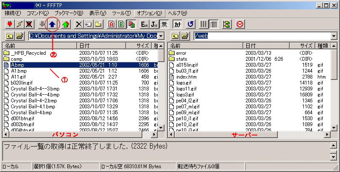Image resolution: width=340 pixels, height=172 pixels.
Task: Open the 接続(F) menu
Action: coord(13,13)
